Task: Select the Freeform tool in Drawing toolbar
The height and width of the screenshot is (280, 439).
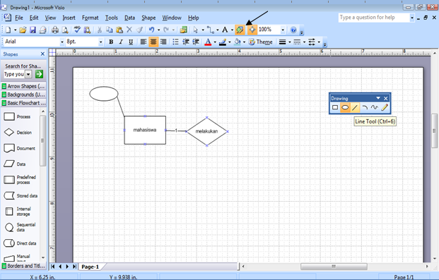Action: tap(375, 107)
